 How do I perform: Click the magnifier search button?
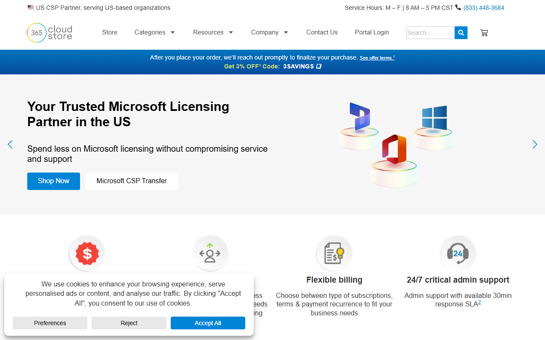[461, 33]
